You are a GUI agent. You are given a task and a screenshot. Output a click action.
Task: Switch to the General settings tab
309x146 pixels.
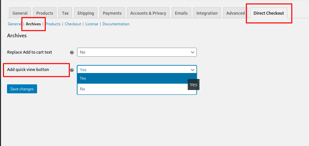20,13
